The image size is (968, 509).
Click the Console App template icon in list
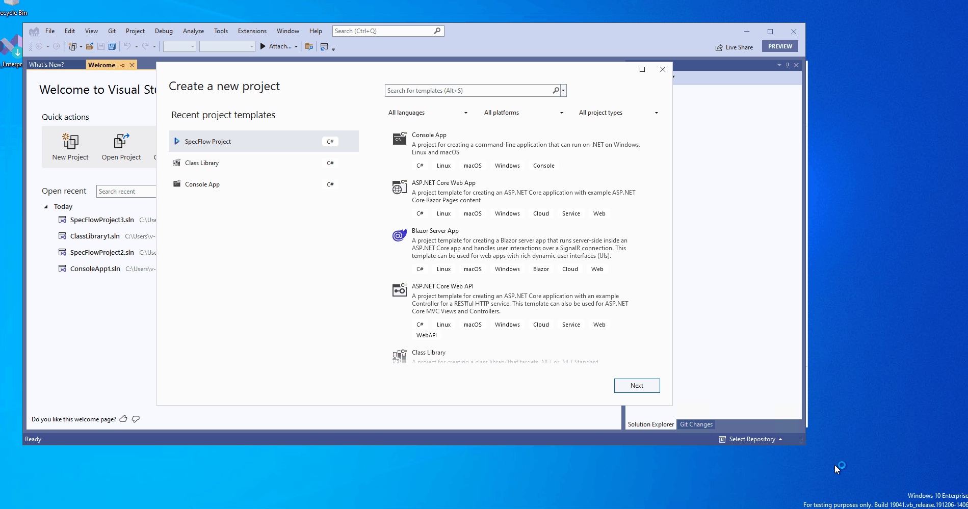400,138
